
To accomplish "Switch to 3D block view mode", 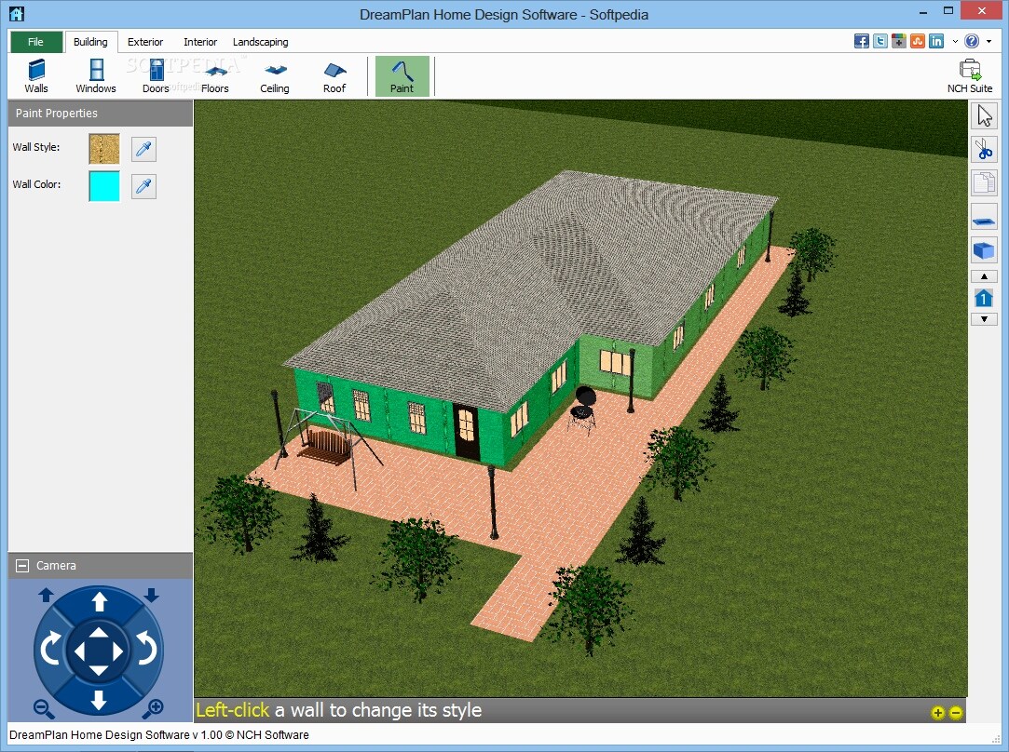I will (985, 249).
